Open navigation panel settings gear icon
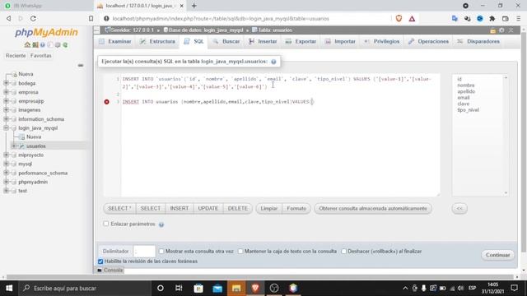Screen dimensions: 527x296 tap(58, 44)
